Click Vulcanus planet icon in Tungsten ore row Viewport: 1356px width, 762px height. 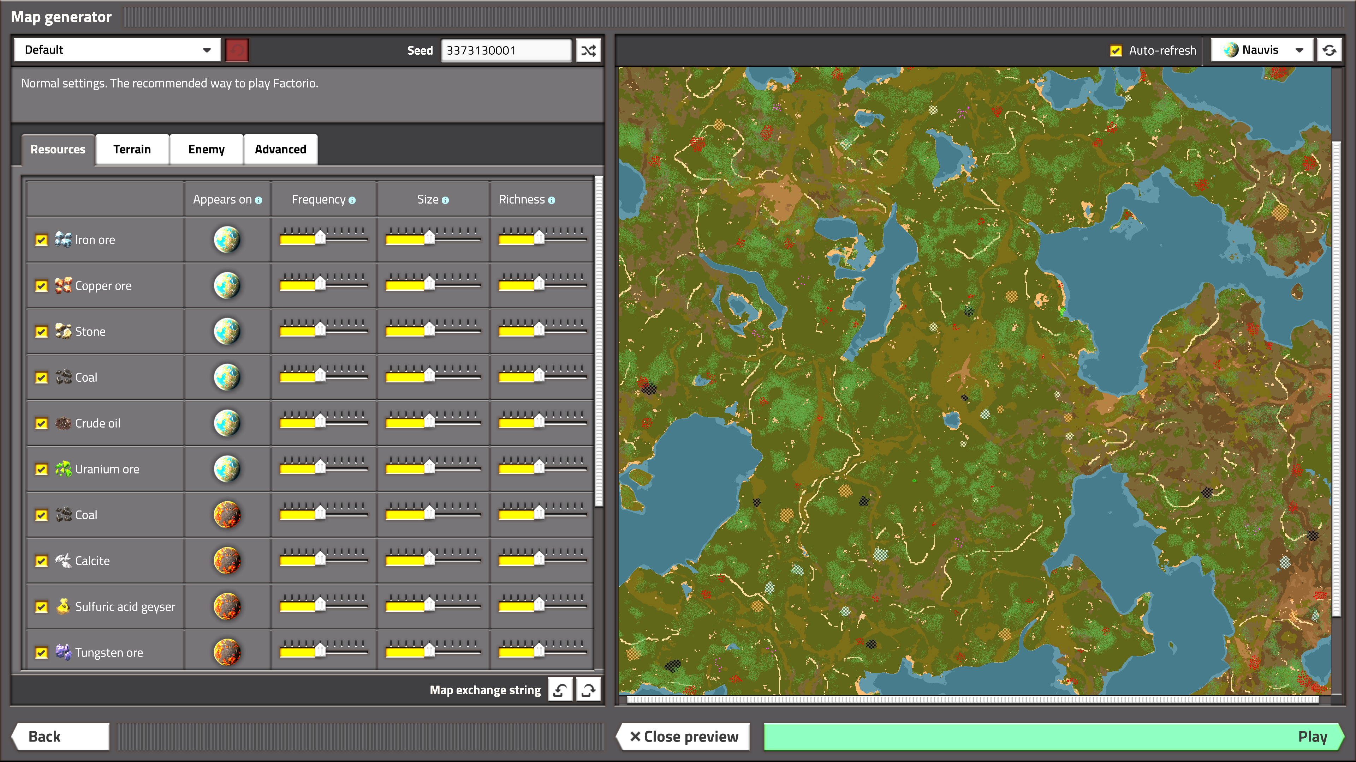(227, 652)
